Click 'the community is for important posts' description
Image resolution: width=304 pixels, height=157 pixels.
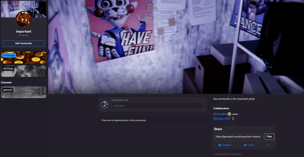pyautogui.click(x=234, y=99)
